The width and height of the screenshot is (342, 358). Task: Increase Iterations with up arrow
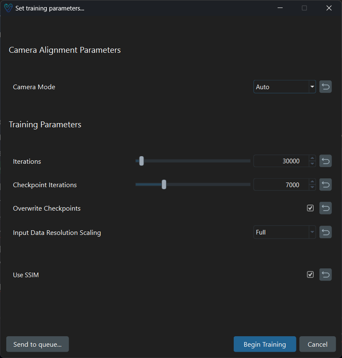312,159
